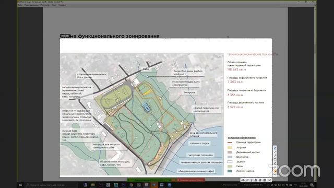Select the marker tool below the rectangle tool
Screen dimensions: 334x188
(275, 163)
